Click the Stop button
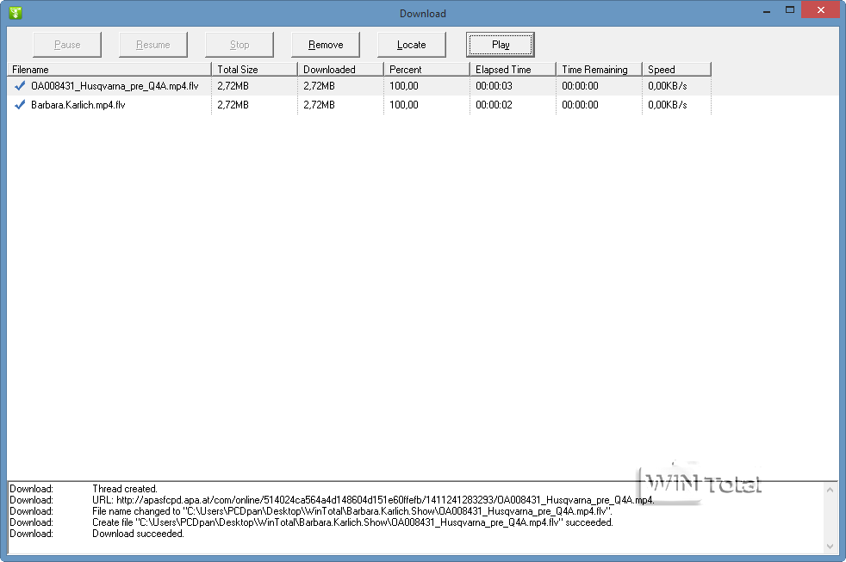 tap(239, 45)
